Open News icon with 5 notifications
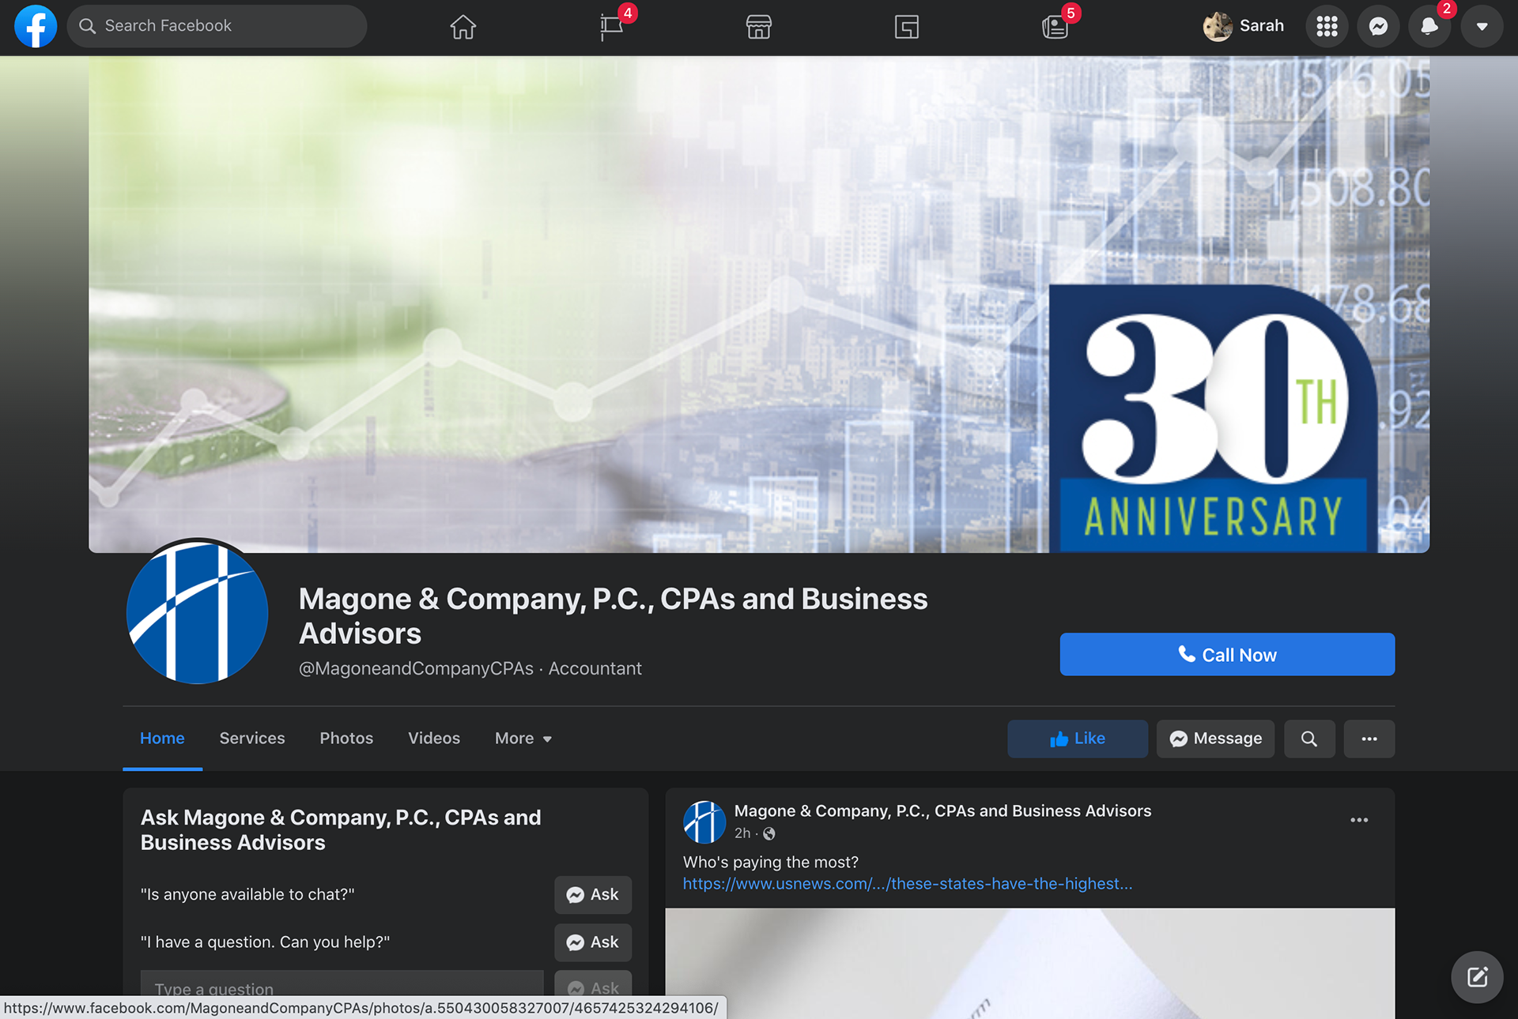 [x=1055, y=27]
